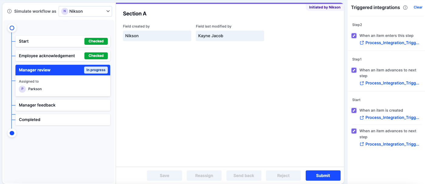Click integration icon under Step2 section

click(354, 36)
